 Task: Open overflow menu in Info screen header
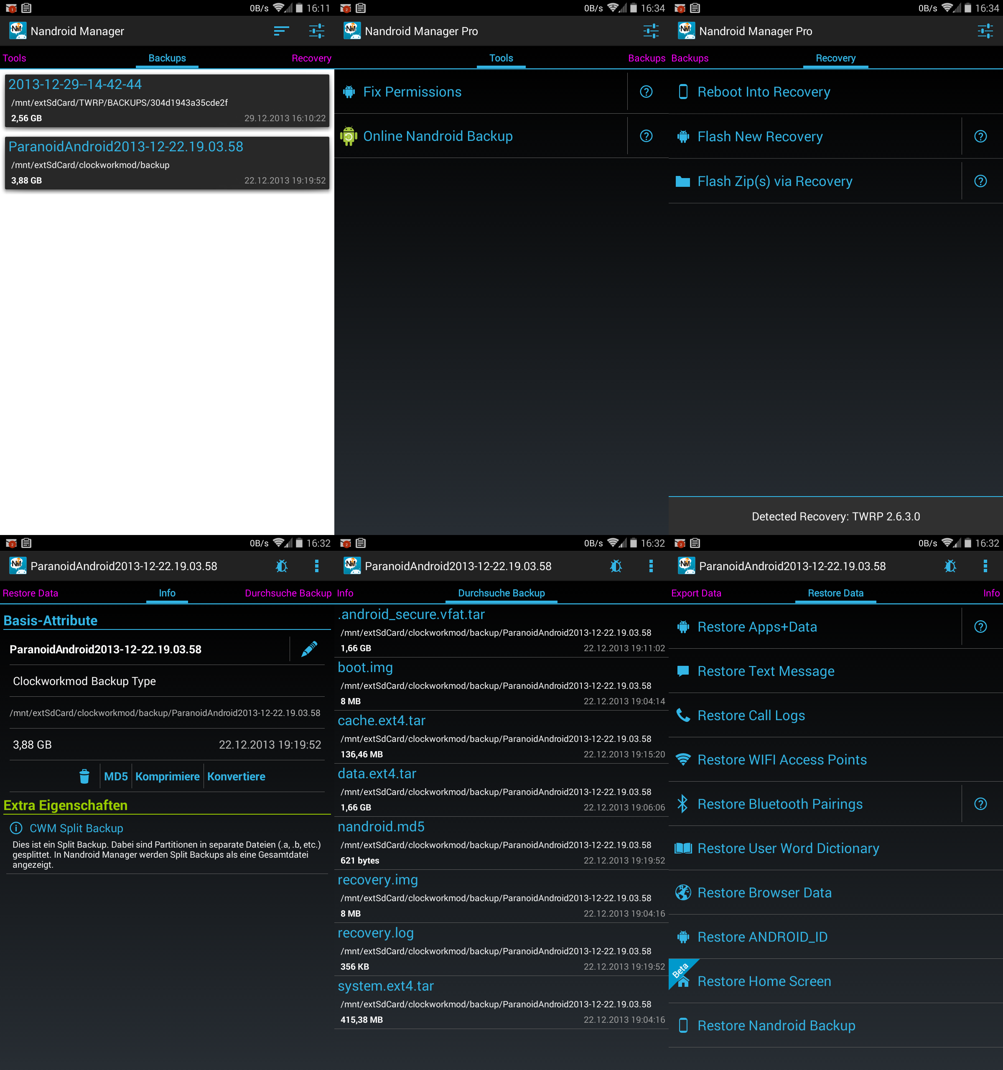point(316,566)
